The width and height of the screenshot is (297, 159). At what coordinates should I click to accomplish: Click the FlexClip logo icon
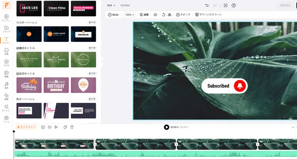[x=6, y=5]
